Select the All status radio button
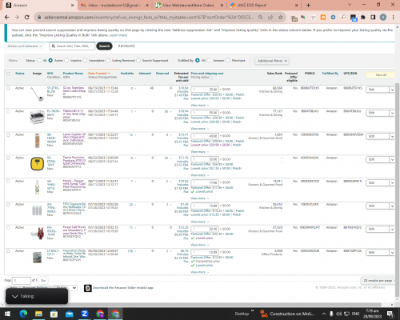The image size is (400, 320). point(39,61)
